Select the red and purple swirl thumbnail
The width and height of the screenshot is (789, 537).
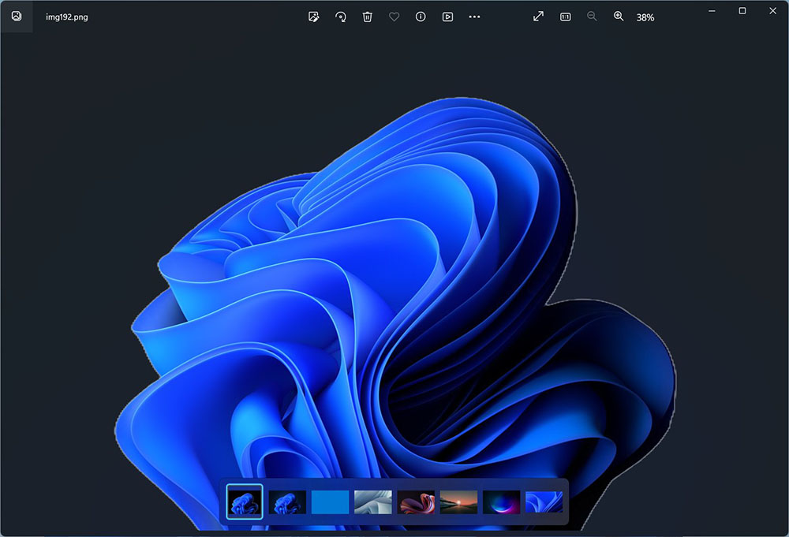(x=416, y=502)
